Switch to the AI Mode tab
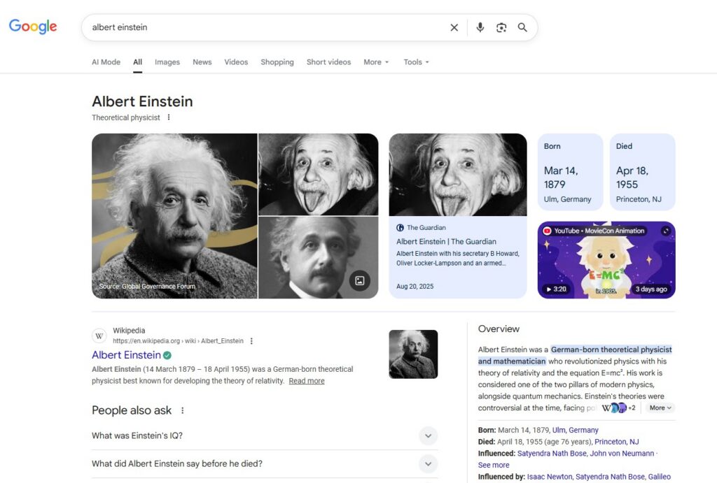This screenshot has width=717, height=483. 106,62
